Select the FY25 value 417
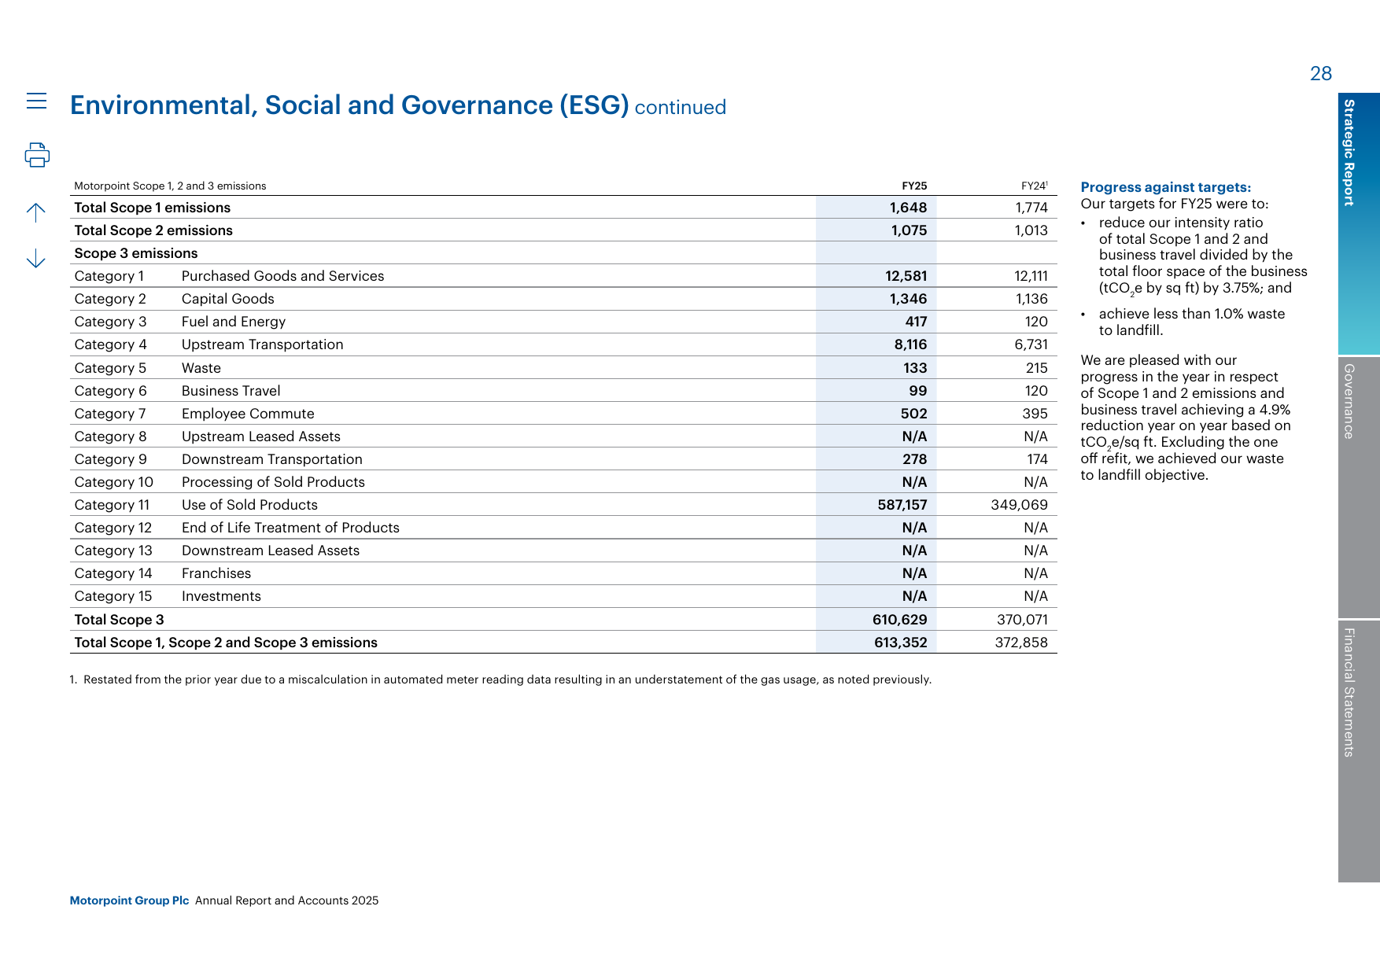This screenshot has width=1380, height=976. coord(916,322)
